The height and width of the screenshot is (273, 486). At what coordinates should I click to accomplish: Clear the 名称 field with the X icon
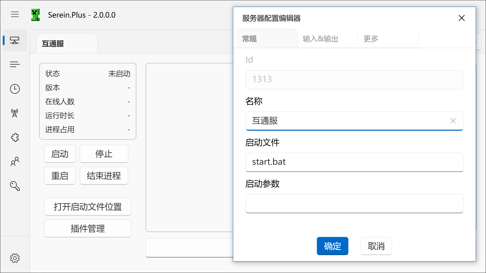453,121
